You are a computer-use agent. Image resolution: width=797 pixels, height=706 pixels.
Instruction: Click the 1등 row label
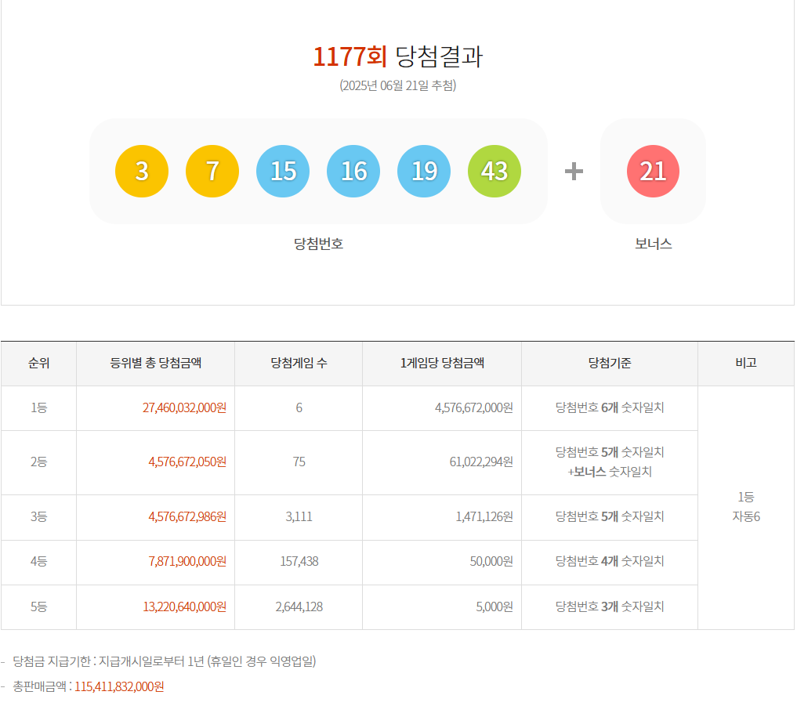coord(39,407)
